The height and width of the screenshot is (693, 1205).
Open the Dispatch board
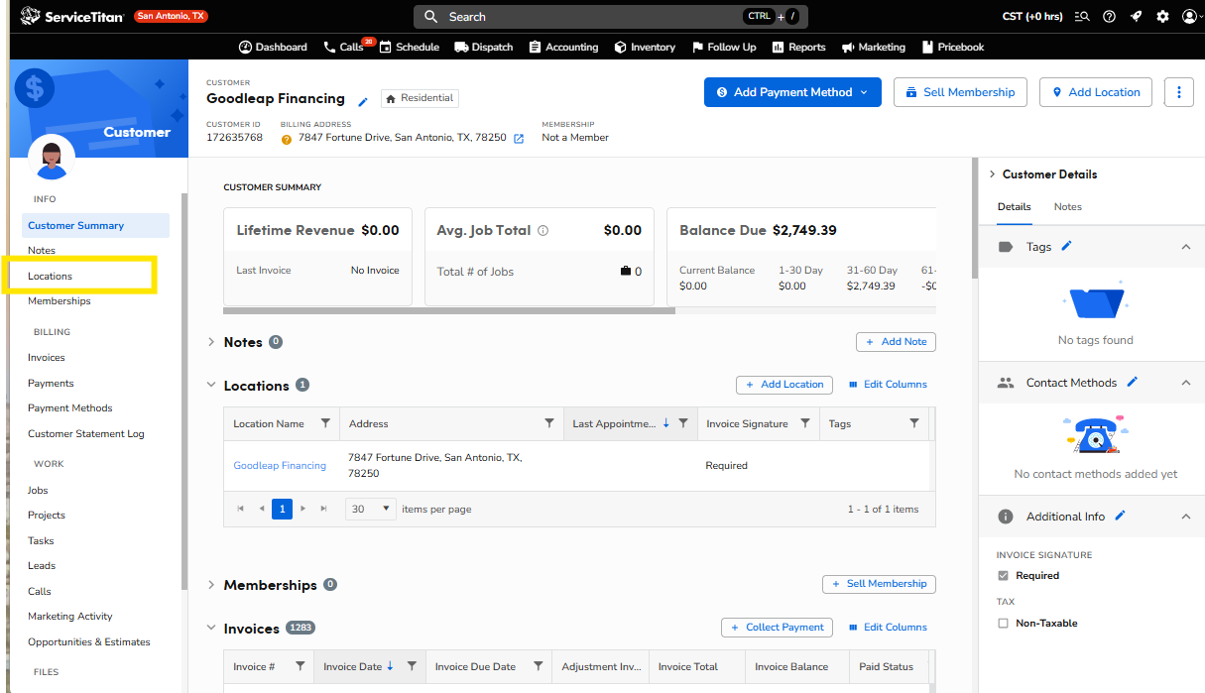click(x=484, y=47)
